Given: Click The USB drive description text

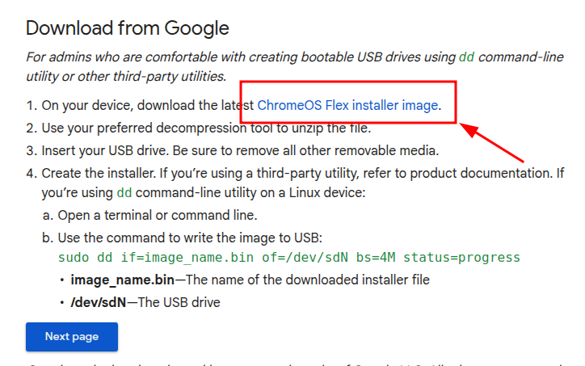Looking at the screenshot, I should click(x=179, y=302).
